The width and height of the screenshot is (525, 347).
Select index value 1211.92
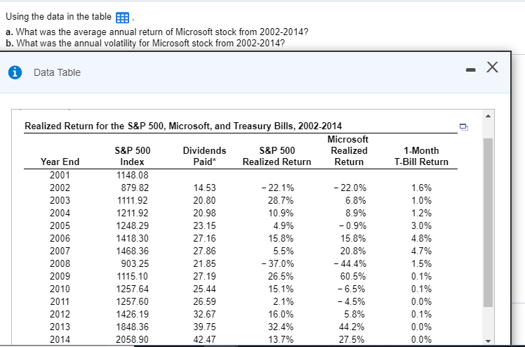(132, 213)
